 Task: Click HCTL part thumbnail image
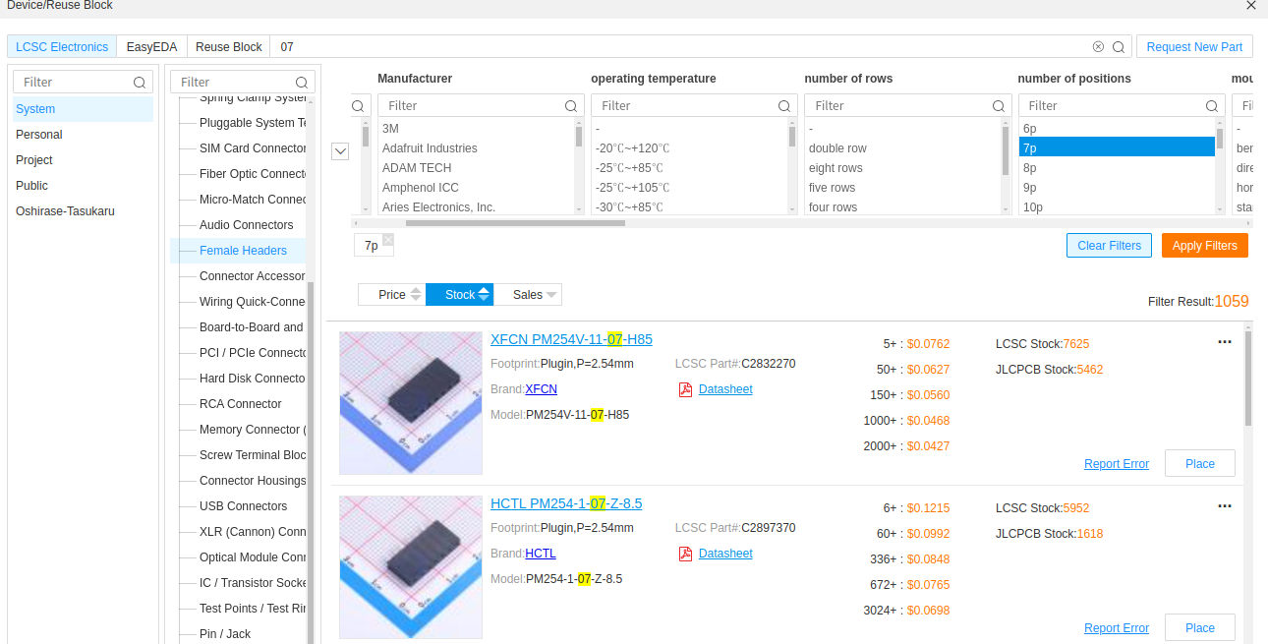coord(411,567)
